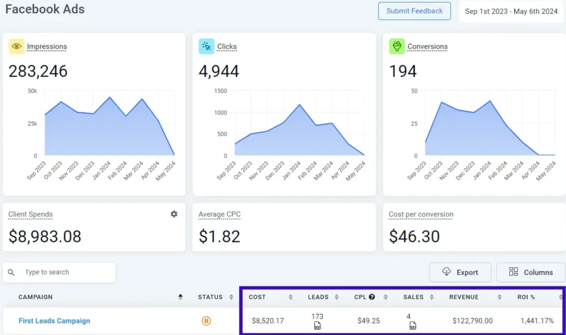Sort table by Campaign column arrows

180,297
